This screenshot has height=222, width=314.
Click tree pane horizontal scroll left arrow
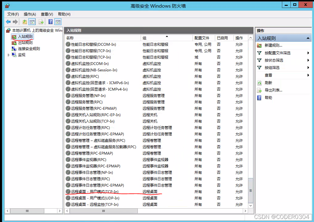(8, 211)
